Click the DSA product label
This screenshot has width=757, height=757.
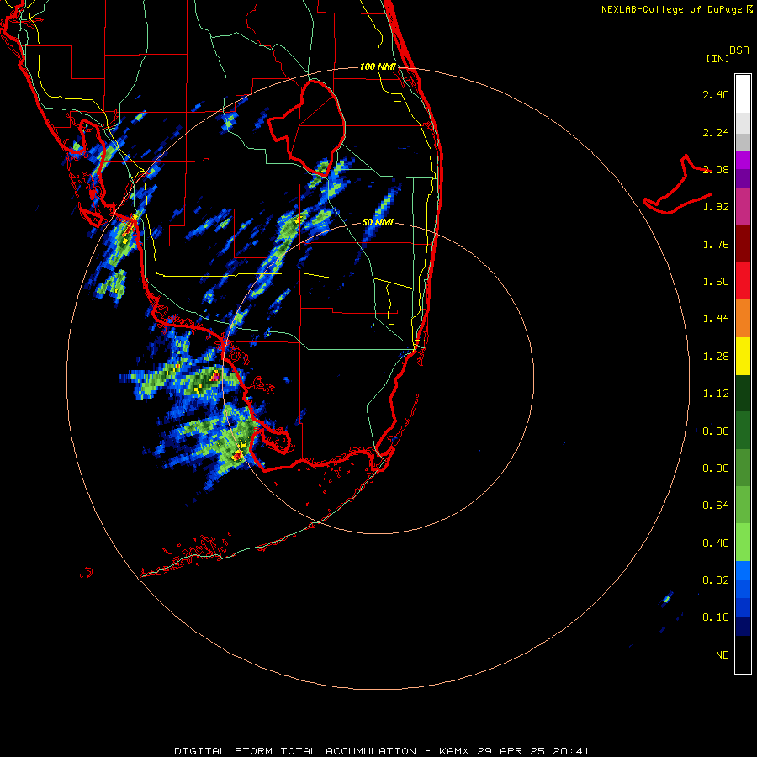pos(739,50)
